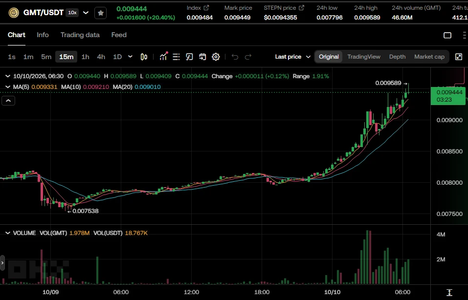
Task: Switch chart to TradingView mode
Action: (x=364, y=57)
